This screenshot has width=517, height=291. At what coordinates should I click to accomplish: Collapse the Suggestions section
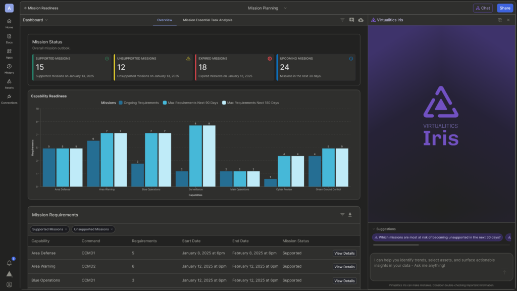(x=384, y=229)
